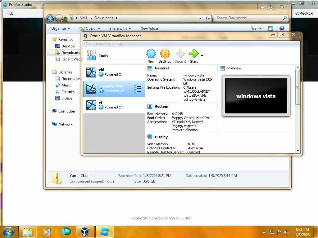
Task: Expand the Open dropdown arrow in Explorer
Action: (99, 29)
